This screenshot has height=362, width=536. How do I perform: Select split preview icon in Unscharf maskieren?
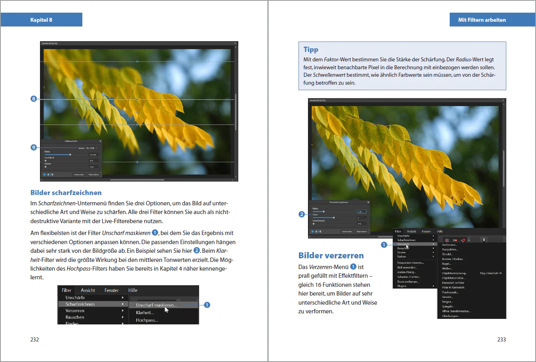click(x=316, y=231)
